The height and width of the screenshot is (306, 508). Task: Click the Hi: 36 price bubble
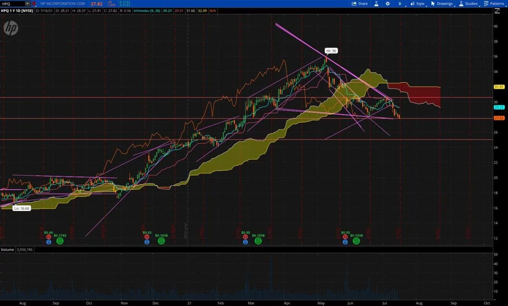[x=331, y=50]
